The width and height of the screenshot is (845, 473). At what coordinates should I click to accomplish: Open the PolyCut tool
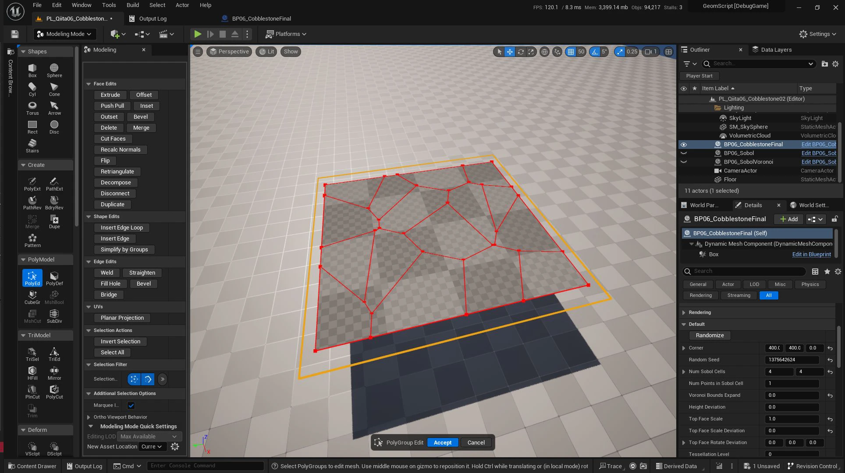[54, 392]
